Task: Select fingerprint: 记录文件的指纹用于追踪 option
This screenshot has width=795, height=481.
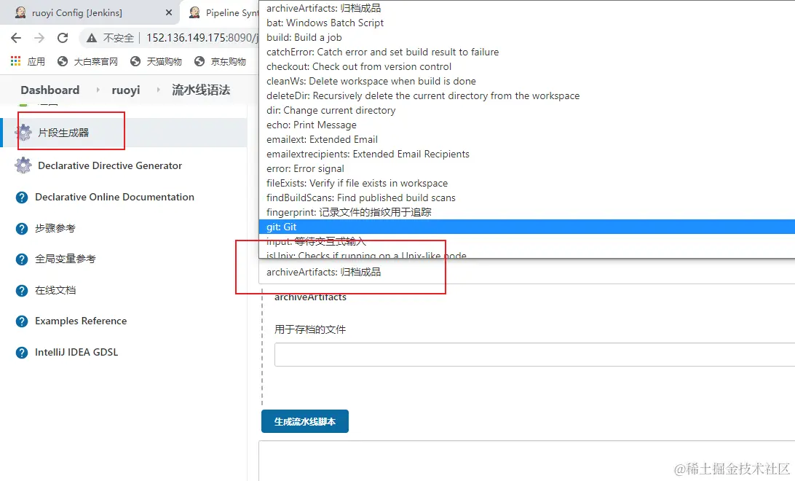Action: pos(527,212)
